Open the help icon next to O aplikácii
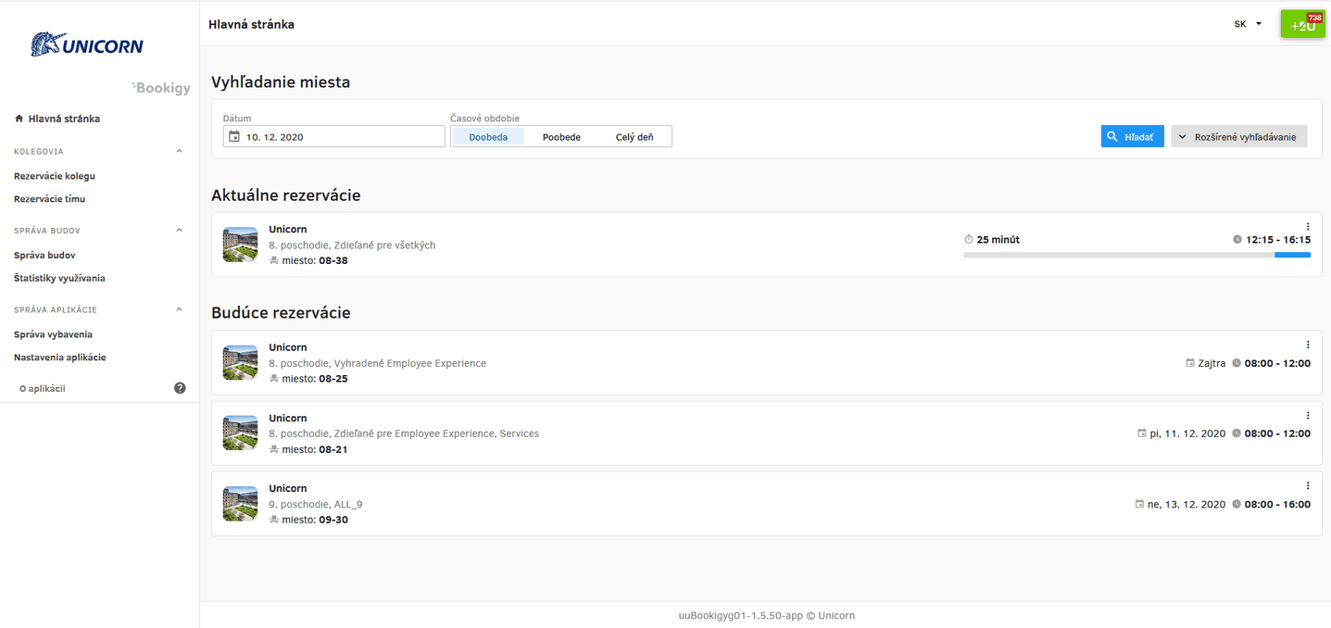The height and width of the screenshot is (628, 1331). coord(180,388)
